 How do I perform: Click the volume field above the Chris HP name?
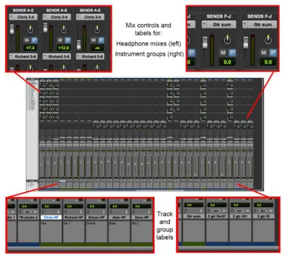pos(51,207)
